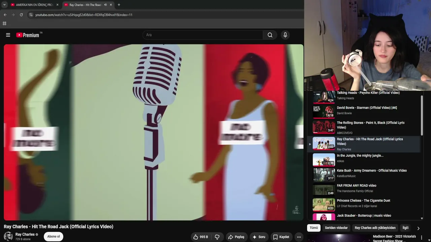
Task: Filter by Ray Charles adlı yükleyiciden chip
Action: [x=375, y=228]
